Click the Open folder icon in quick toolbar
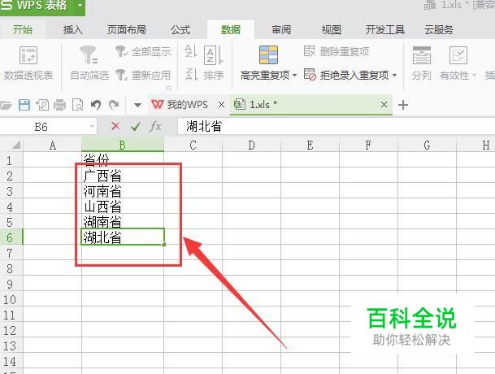Screen dimensions: 495x374 [6, 105]
